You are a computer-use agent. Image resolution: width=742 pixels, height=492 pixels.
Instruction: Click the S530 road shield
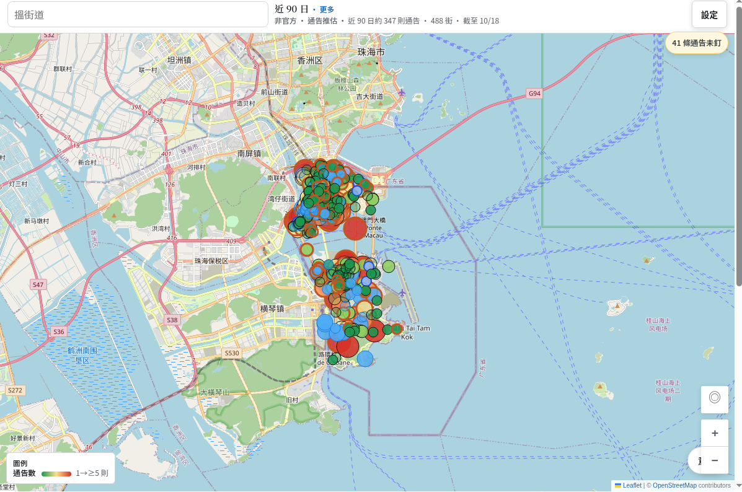[232, 353]
